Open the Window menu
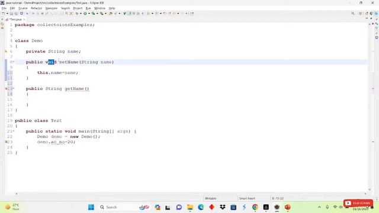This screenshot has width=379, height=213. (99, 8)
